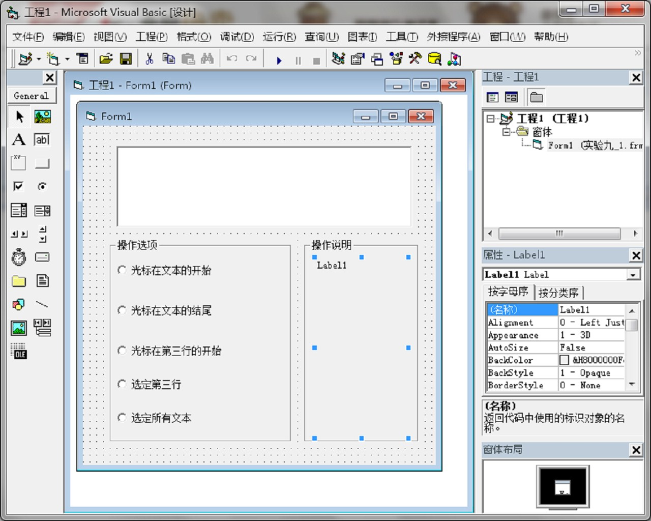Image resolution: width=651 pixels, height=521 pixels.
Task: Select the PictureBox tool in the toolbox
Action: (42, 117)
